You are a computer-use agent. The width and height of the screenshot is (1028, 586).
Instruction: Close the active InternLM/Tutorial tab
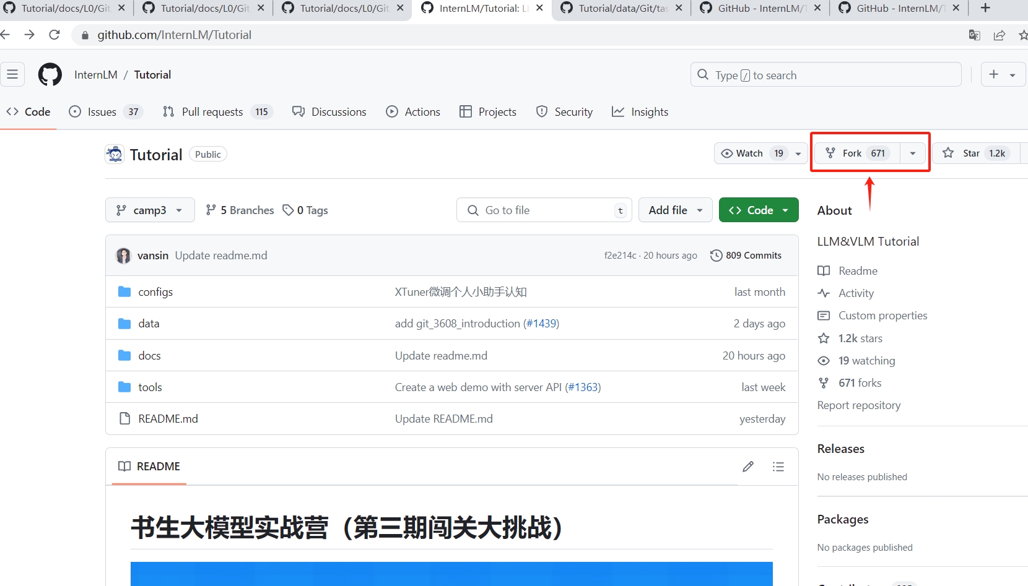539,8
